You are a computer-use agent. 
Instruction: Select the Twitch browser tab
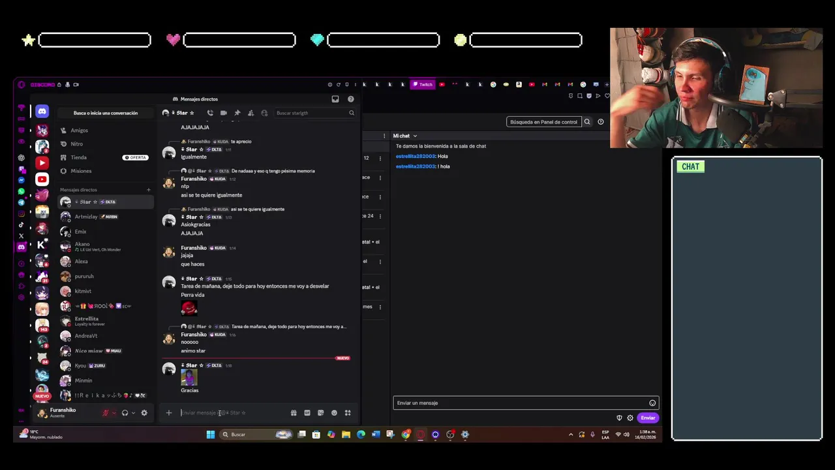423,84
